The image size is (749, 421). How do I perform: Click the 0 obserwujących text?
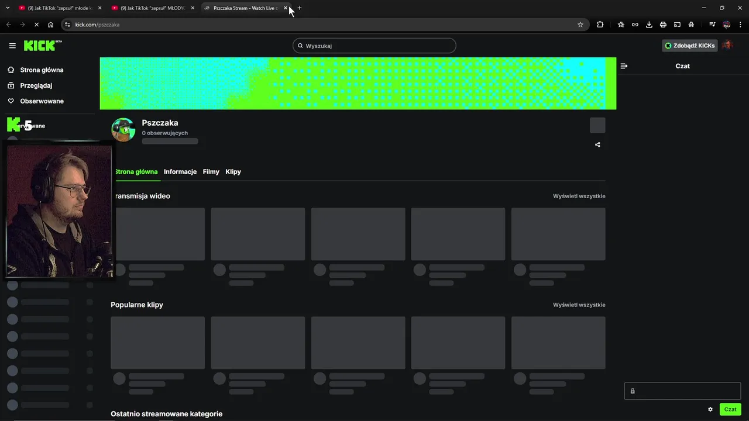click(165, 133)
